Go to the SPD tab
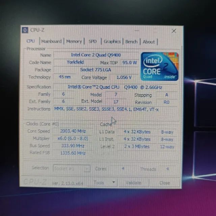Screen dimensions: 216x216 (92, 42)
